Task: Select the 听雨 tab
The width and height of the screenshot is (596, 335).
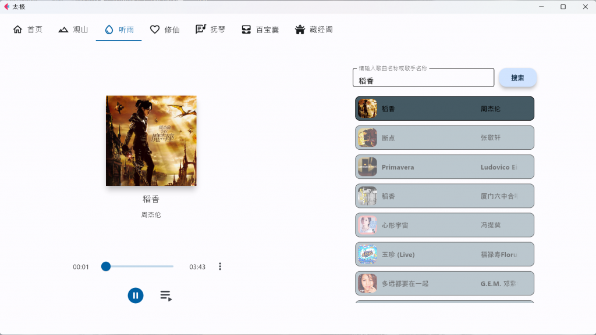Action: pos(119,30)
